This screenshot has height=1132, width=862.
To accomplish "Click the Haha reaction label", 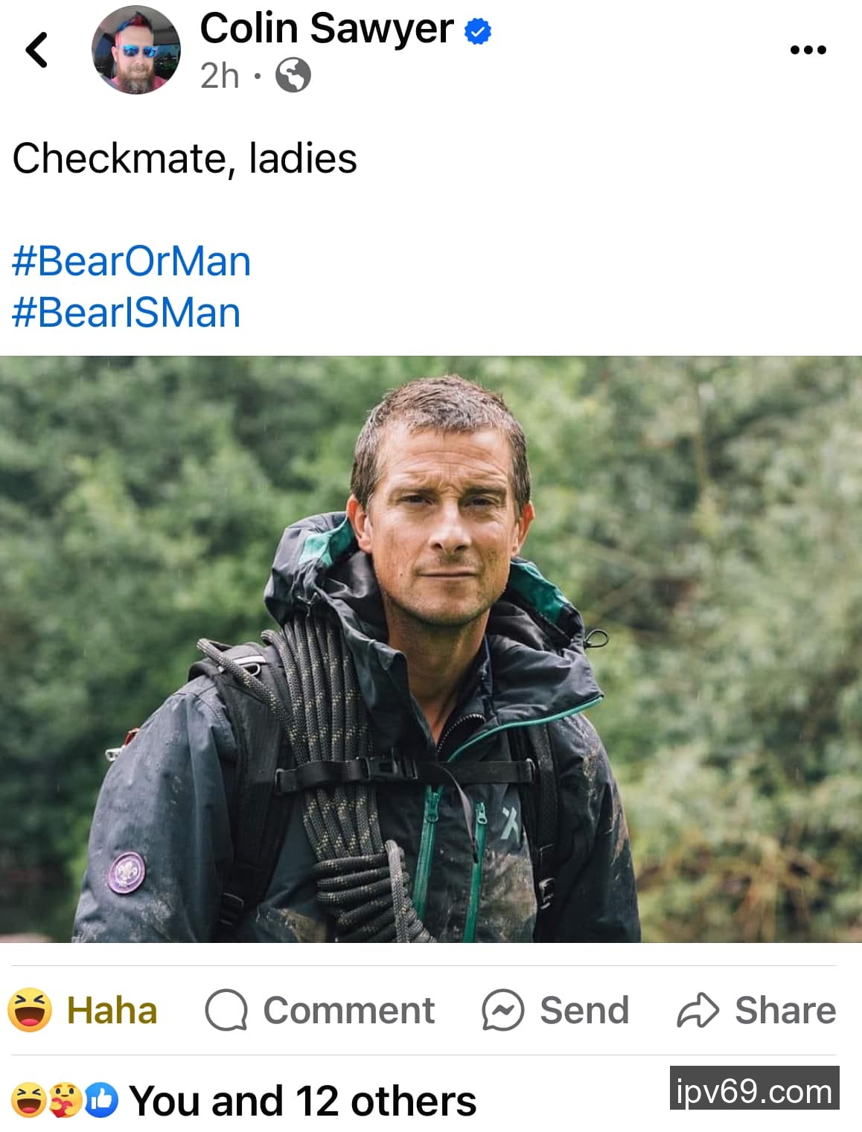I will [112, 1011].
